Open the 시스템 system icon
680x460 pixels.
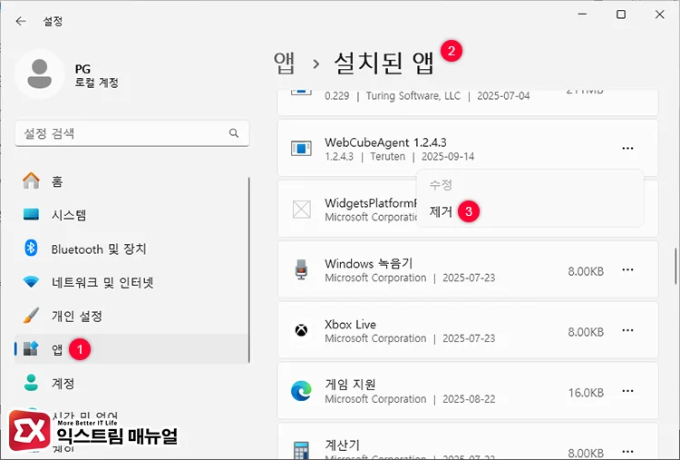point(31,214)
